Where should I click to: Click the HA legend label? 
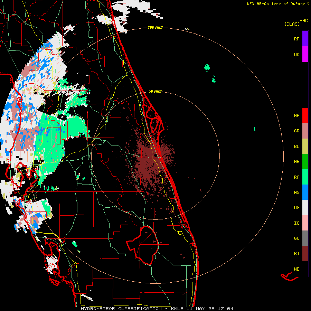(296, 116)
